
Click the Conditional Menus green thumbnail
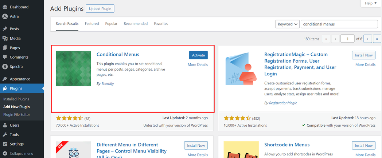tap(73, 68)
